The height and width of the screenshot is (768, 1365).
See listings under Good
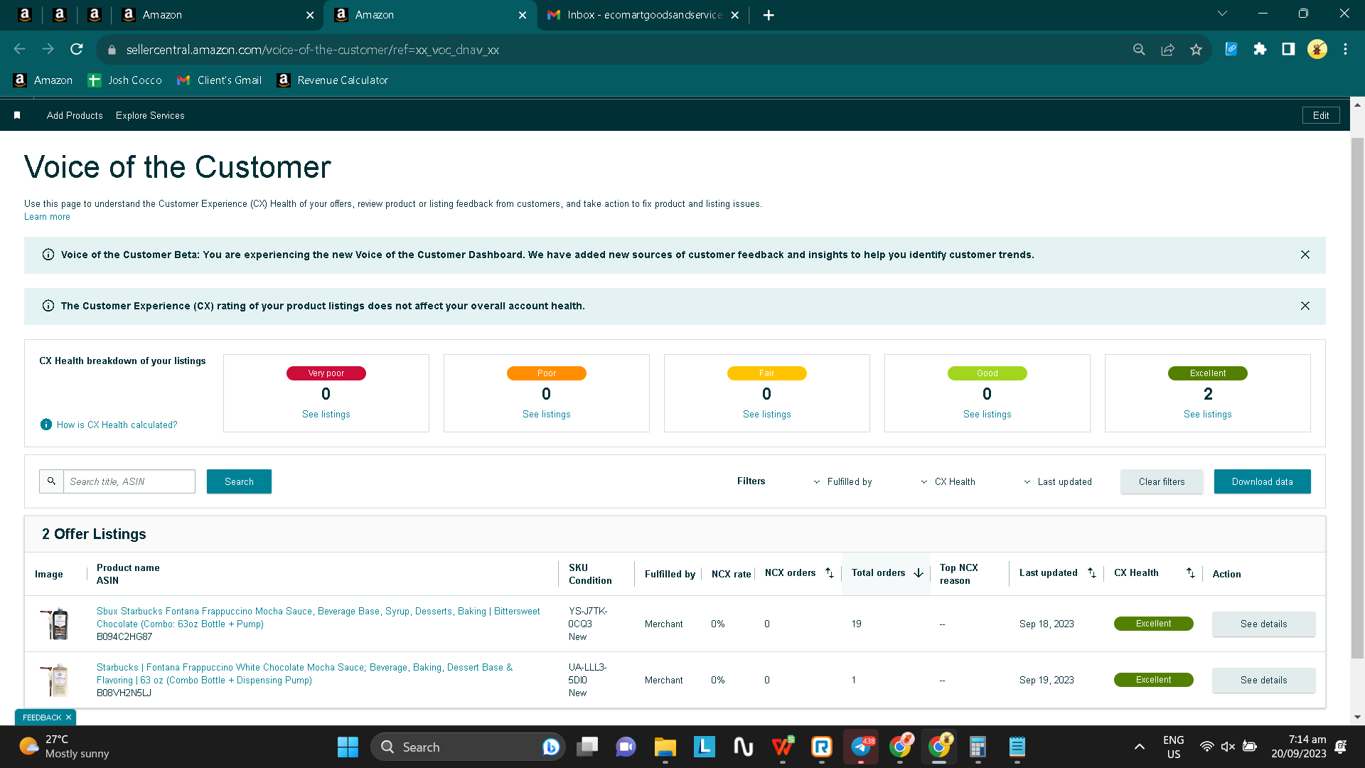987,415
